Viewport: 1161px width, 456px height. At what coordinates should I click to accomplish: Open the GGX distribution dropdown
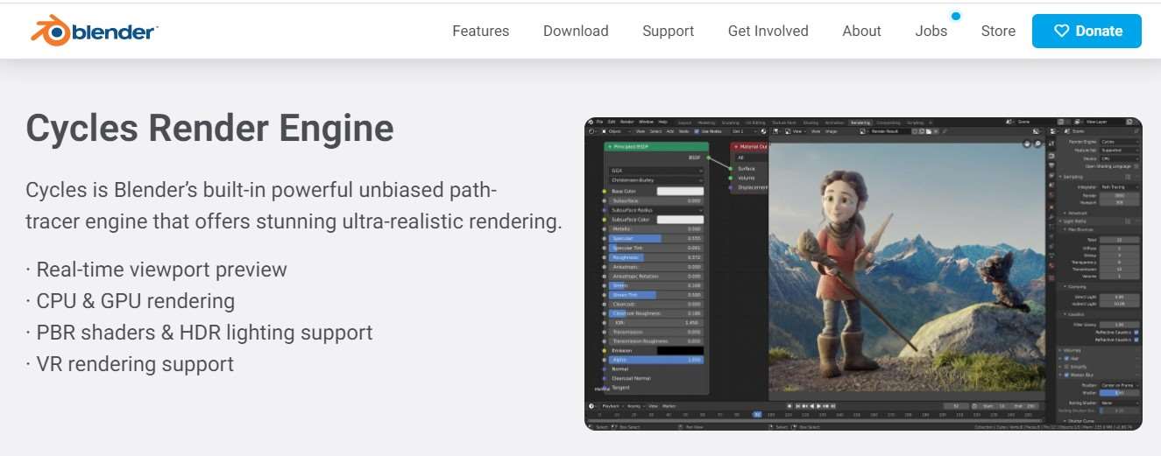point(657,171)
